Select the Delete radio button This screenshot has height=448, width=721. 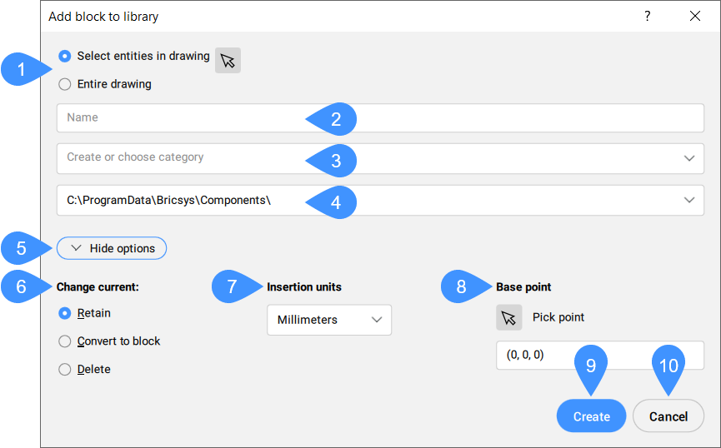[x=65, y=370]
